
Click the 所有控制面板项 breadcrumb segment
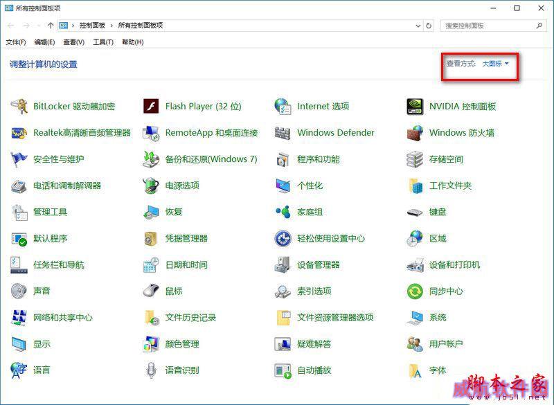pos(141,26)
